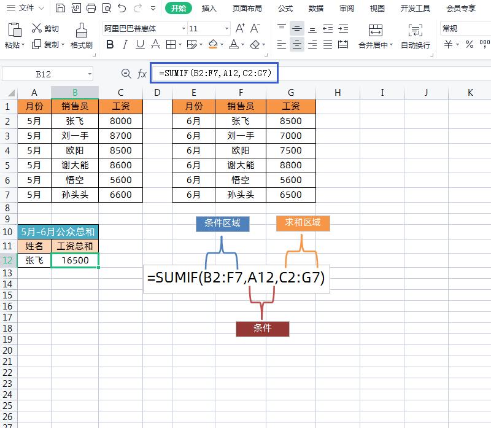Click the 开始 Home tab button
This screenshot has height=428, width=491.
tap(179, 8)
